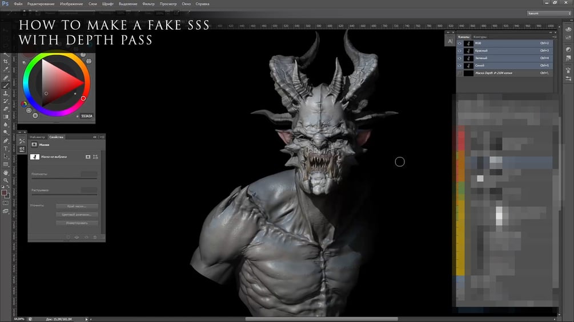Open the Channels panel flyout menu
Screen dimensions: 574x322
[x=554, y=37]
